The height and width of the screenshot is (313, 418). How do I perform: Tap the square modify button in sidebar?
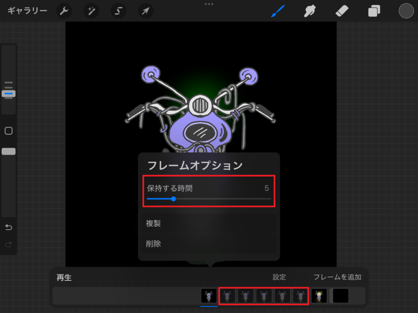[x=9, y=131]
